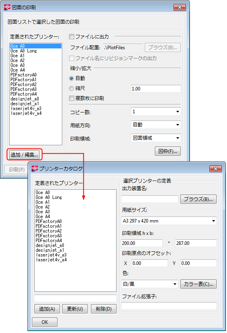Select designjet_a1 in the printer catalog list

point(50,250)
